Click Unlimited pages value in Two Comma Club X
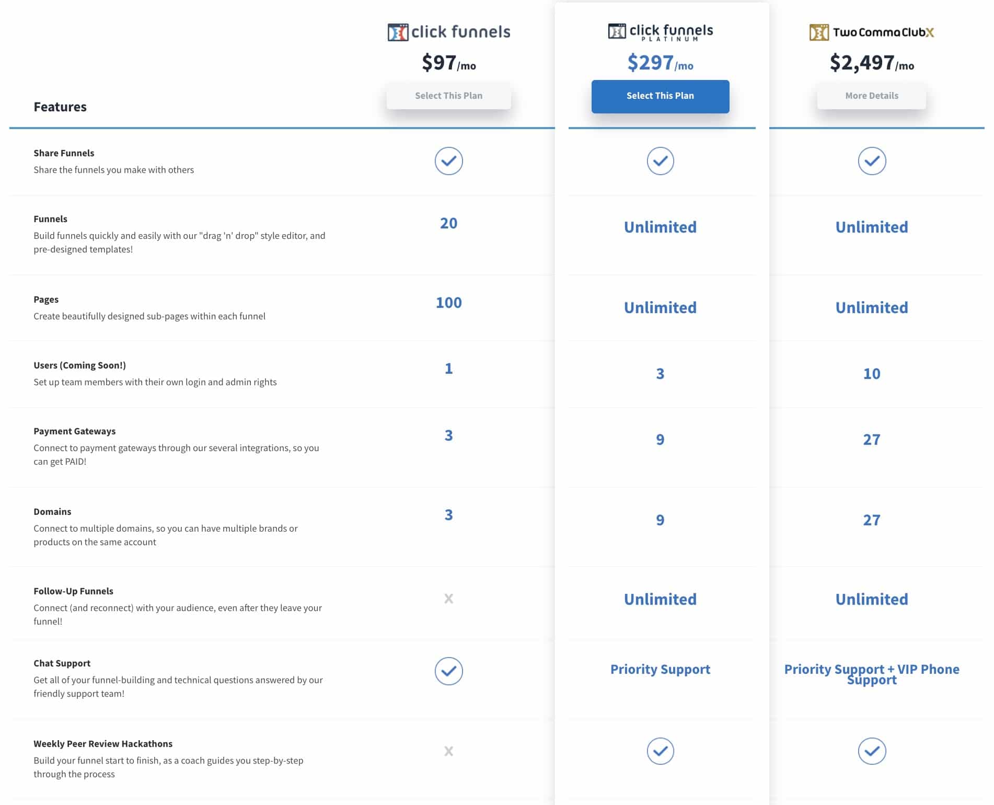 coord(872,308)
